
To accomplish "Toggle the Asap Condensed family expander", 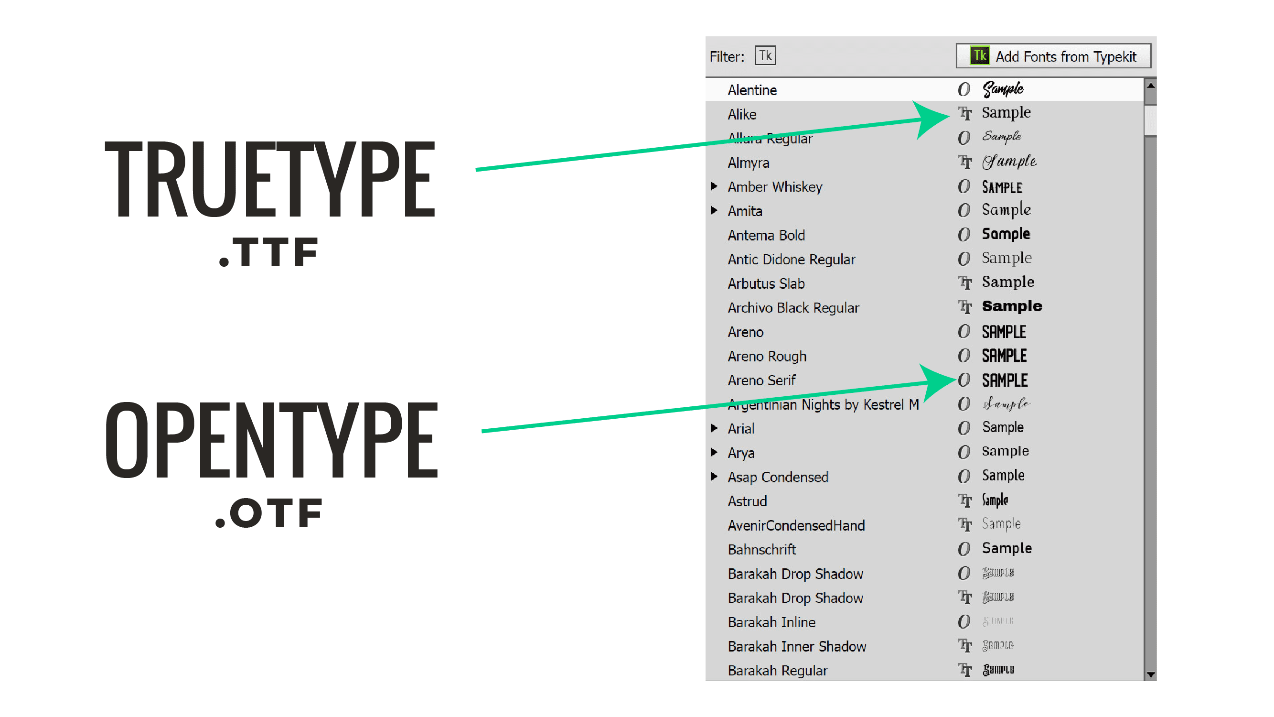I will [717, 476].
